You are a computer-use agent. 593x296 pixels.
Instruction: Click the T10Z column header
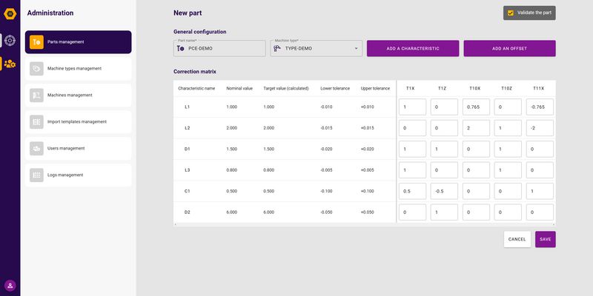507,88
